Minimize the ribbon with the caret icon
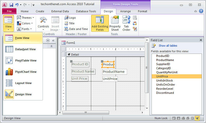This screenshot has height=123, width=206. pyautogui.click(x=196, y=11)
